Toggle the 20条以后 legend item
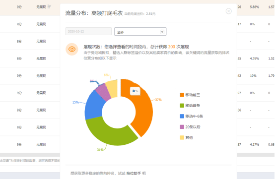 click(190, 127)
